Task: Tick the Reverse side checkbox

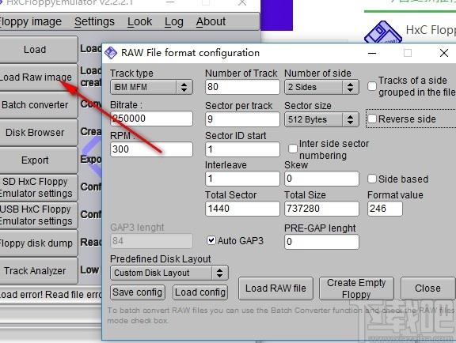Action: click(x=372, y=119)
